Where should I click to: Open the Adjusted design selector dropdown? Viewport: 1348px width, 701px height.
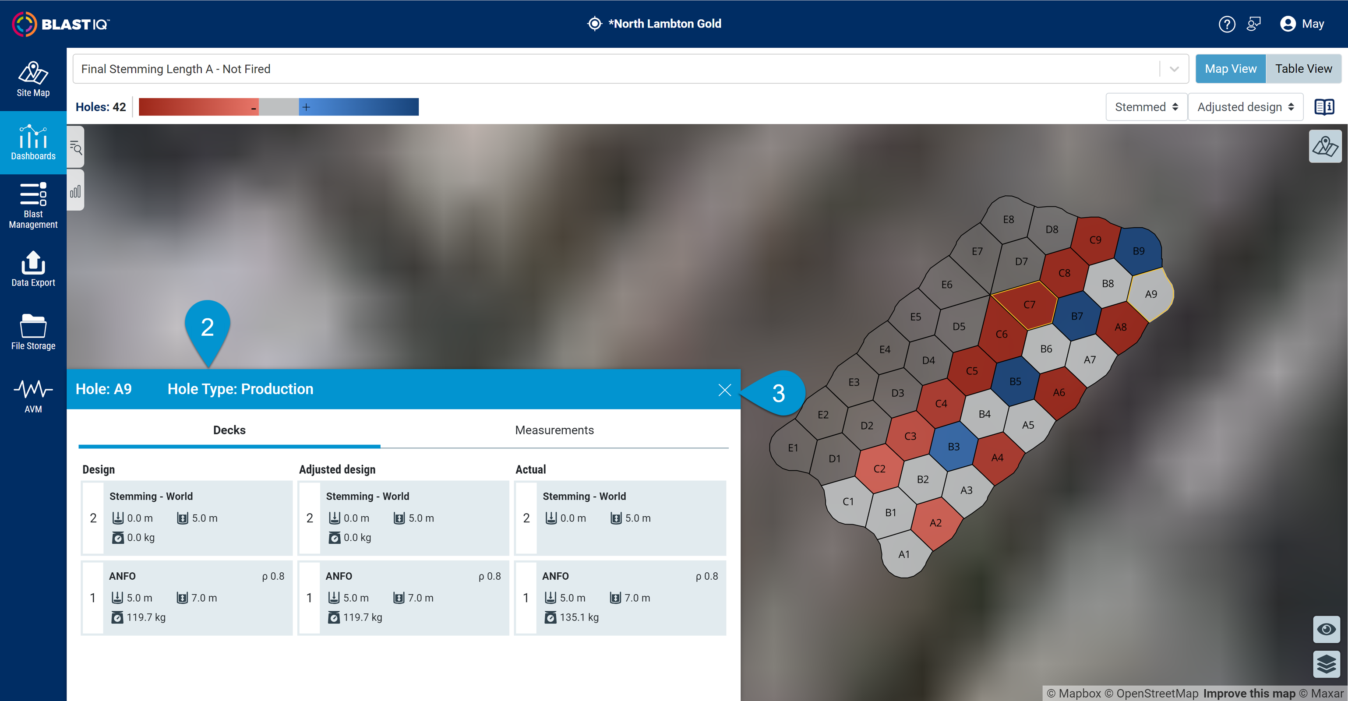[x=1245, y=107]
